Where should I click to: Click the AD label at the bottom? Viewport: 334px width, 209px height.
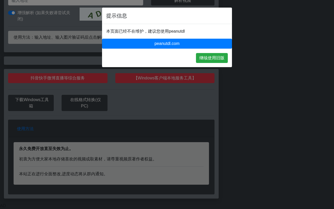[x=3, y=206]
